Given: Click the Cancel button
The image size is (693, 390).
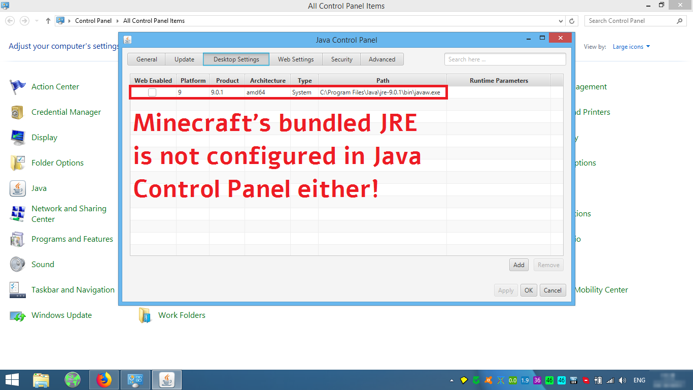Looking at the screenshot, I should [x=552, y=290].
